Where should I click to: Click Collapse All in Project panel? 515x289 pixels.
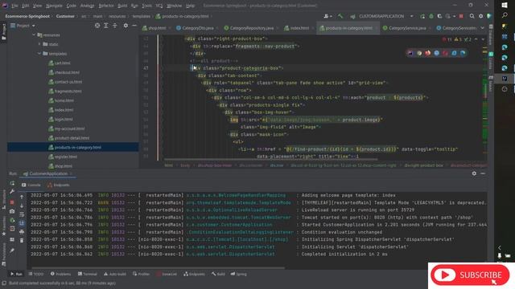pyautogui.click(x=115, y=26)
